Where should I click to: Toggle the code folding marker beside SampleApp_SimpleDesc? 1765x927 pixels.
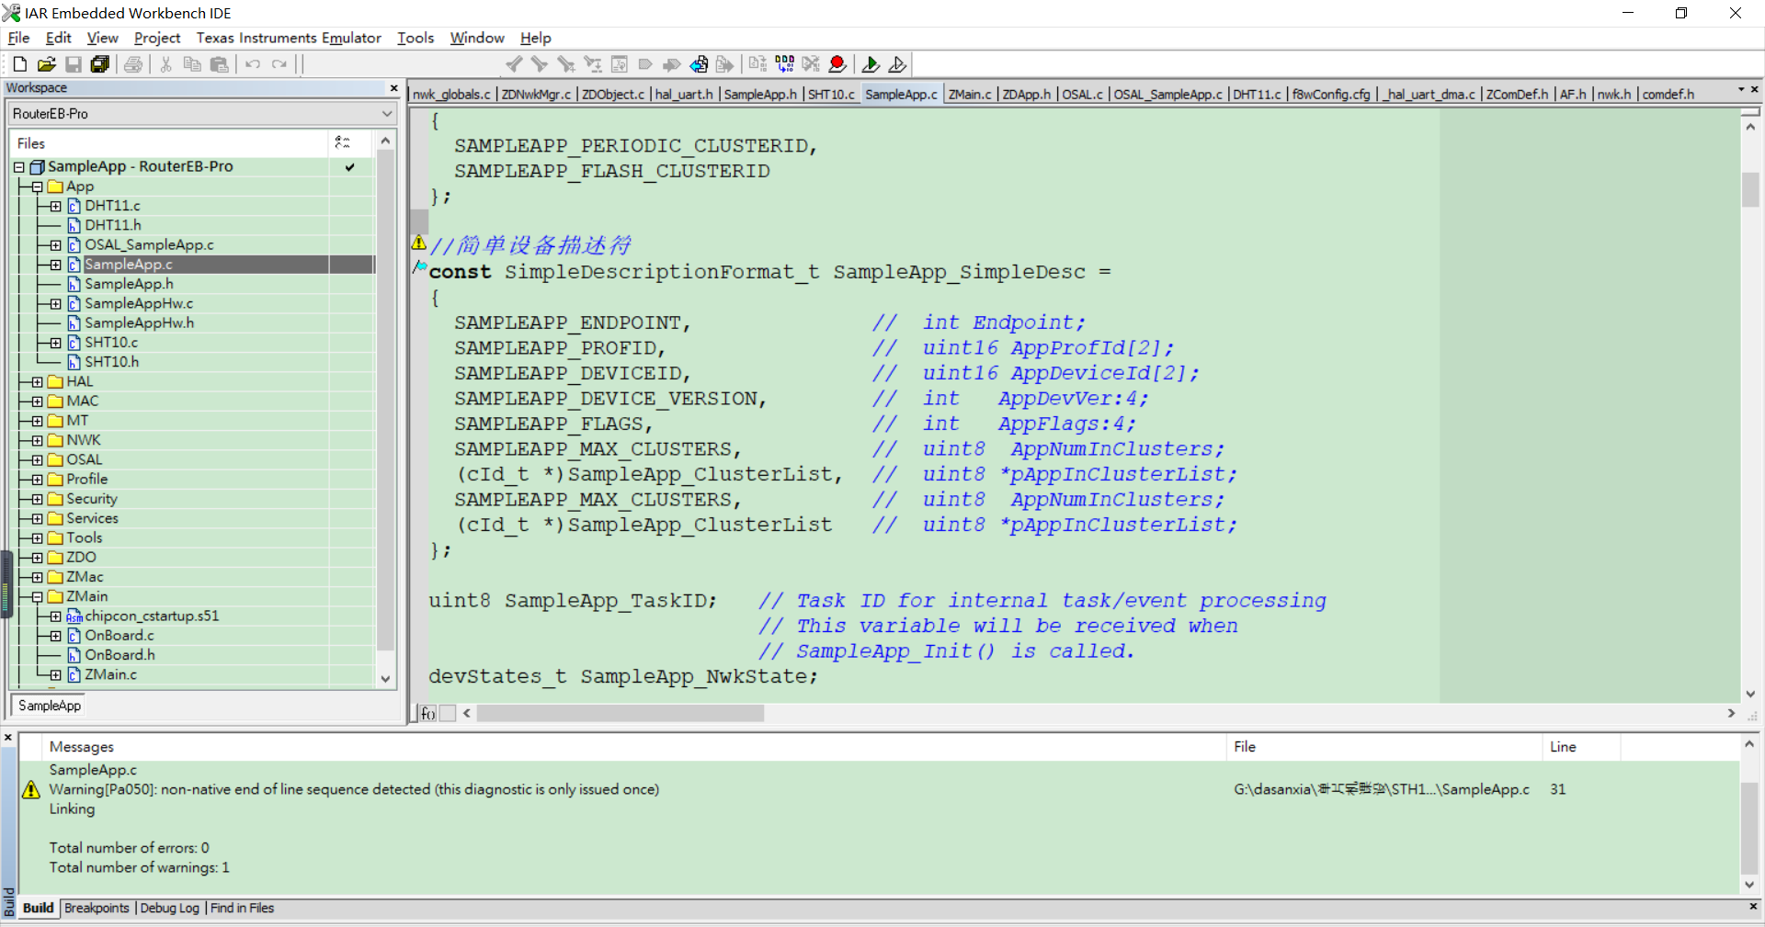tap(419, 268)
